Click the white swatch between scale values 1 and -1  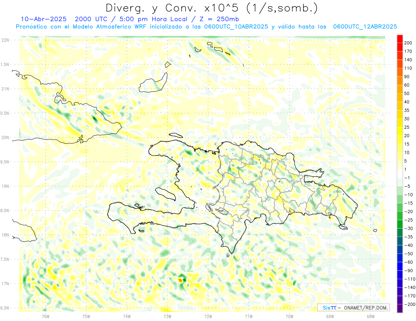coord(400,173)
